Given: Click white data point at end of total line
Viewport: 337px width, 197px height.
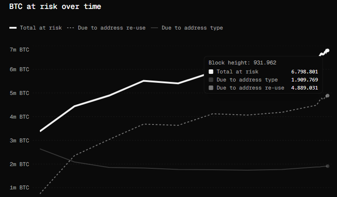Looking at the screenshot, I should (x=328, y=50).
